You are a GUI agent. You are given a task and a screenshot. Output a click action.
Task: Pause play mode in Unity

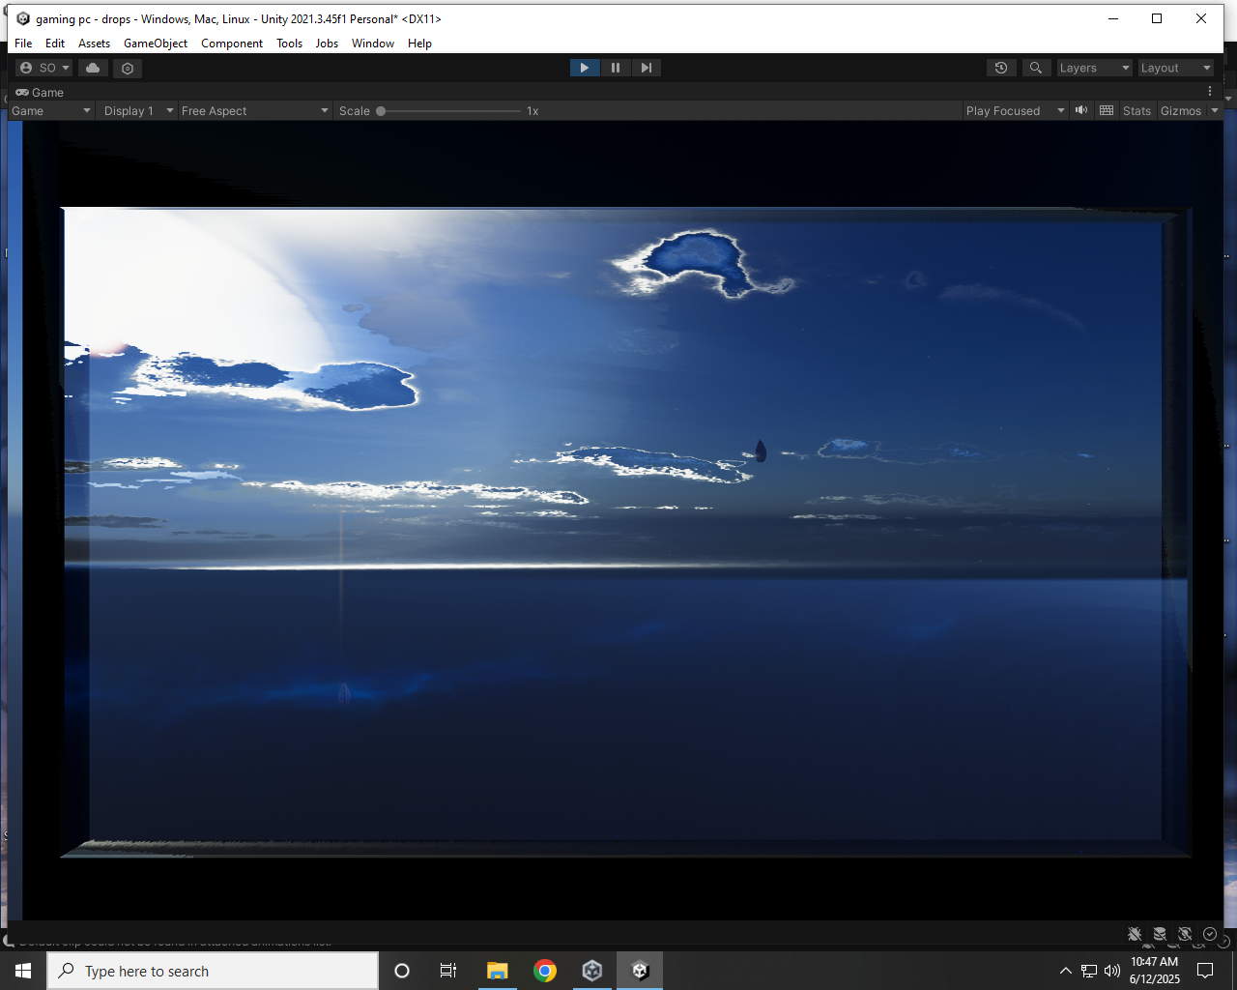click(616, 68)
